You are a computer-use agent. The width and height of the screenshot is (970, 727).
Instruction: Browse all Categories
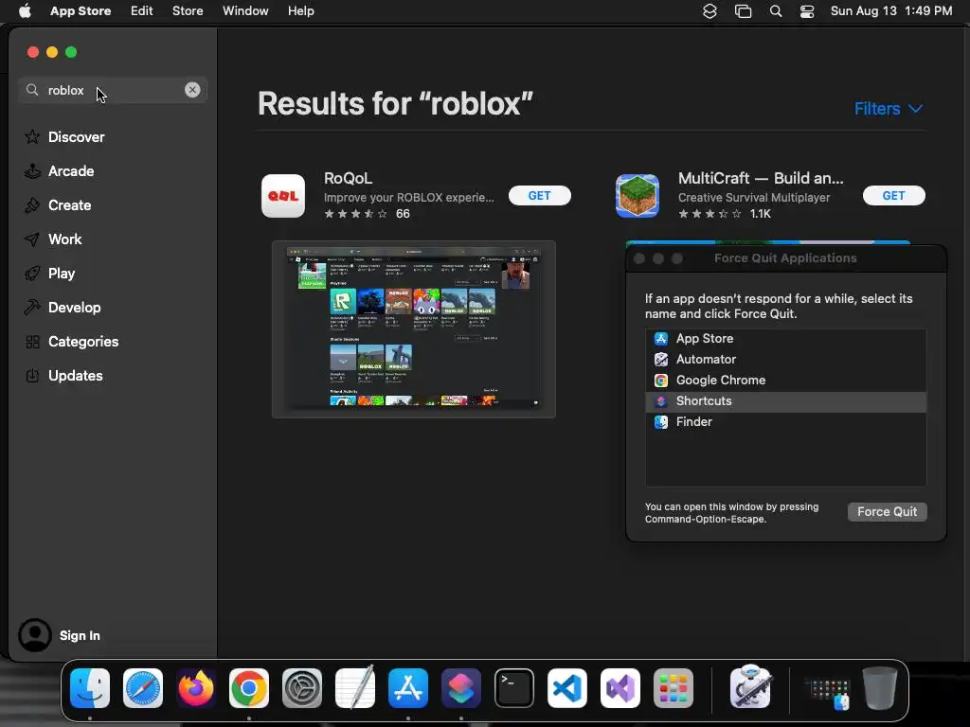pyautogui.click(x=71, y=341)
